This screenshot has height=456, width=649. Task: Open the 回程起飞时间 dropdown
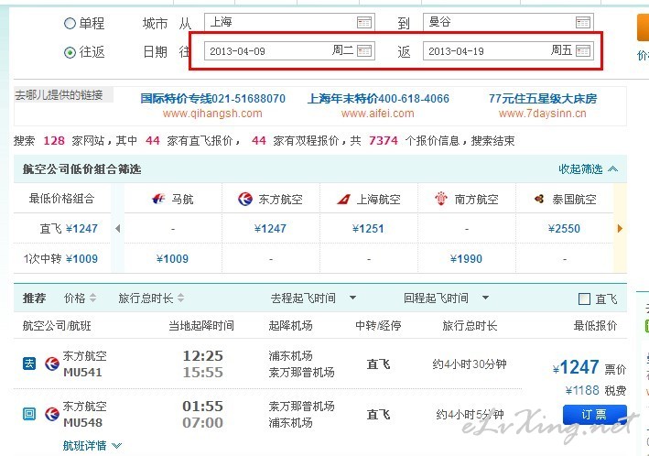point(446,299)
